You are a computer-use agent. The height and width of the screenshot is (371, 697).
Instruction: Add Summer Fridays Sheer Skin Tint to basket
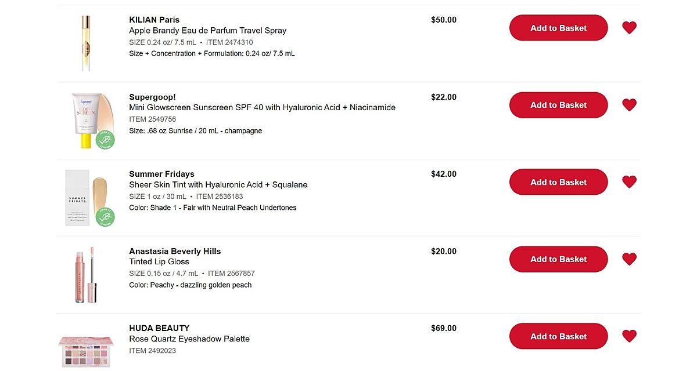558,182
